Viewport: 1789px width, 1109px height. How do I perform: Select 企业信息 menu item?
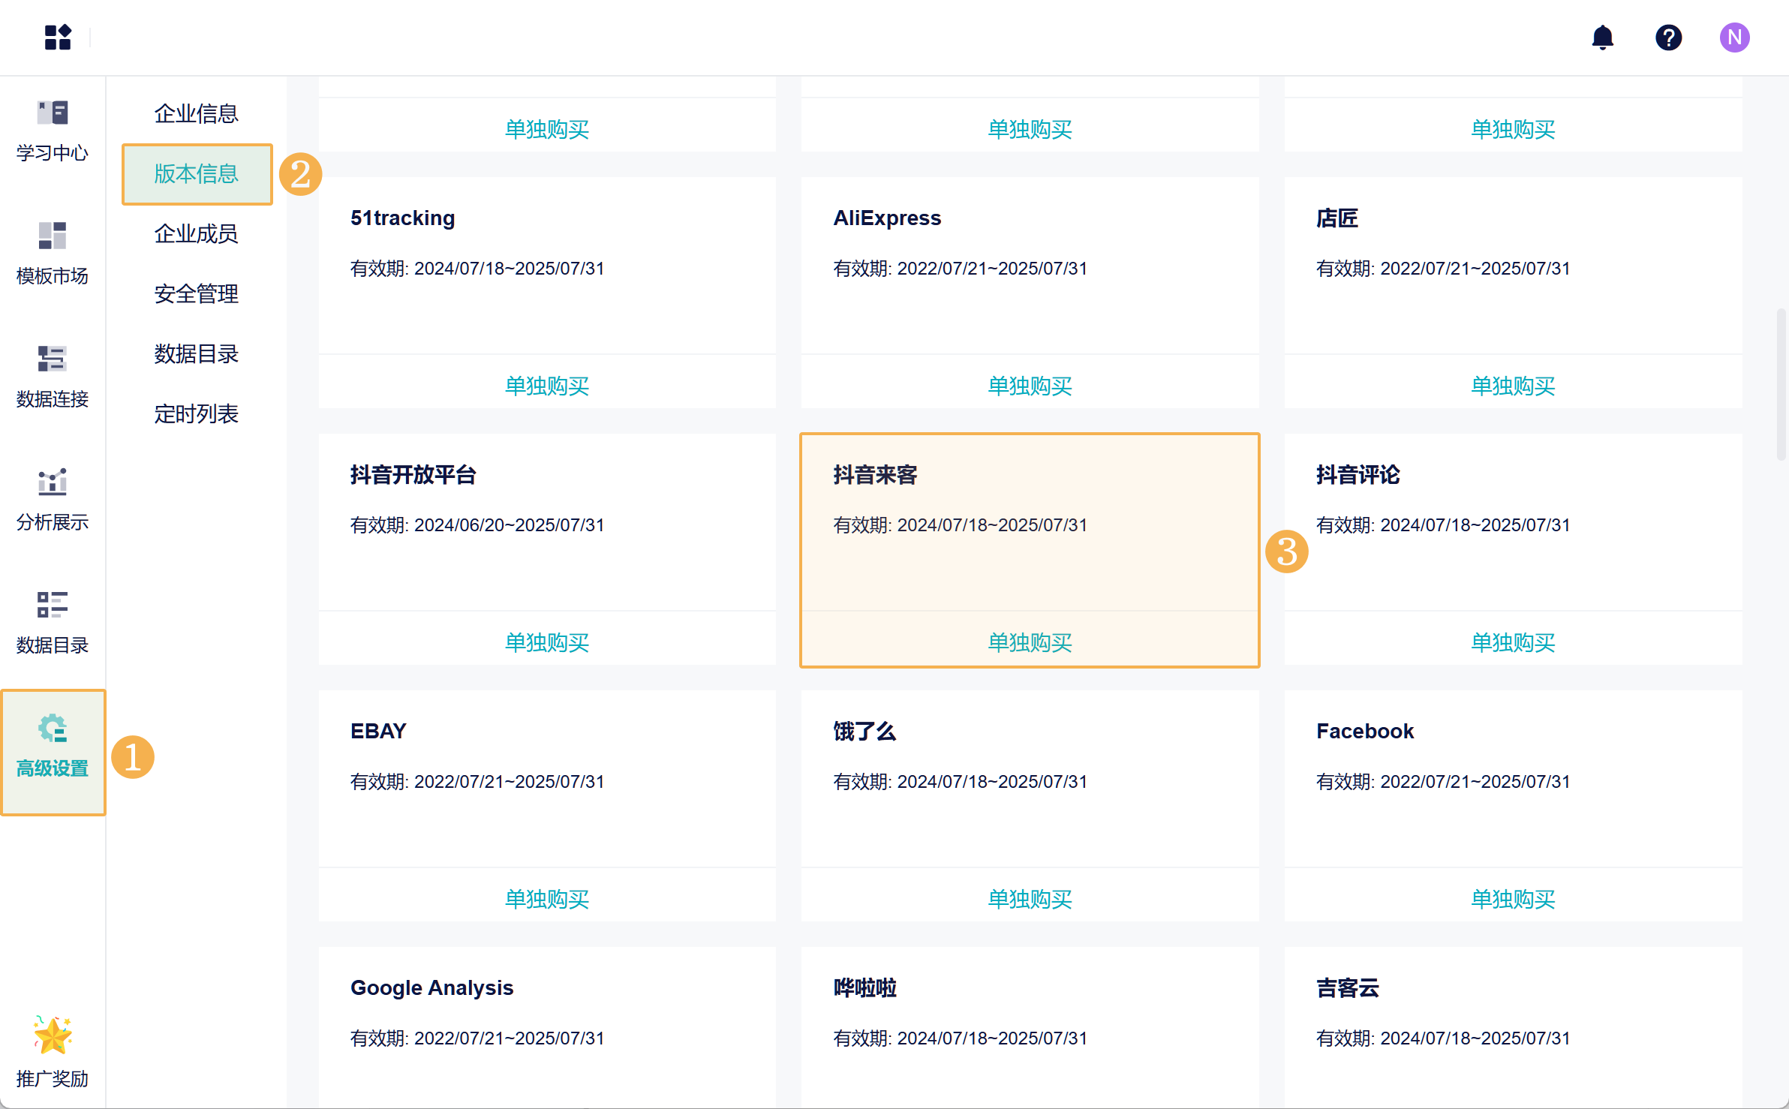(196, 113)
